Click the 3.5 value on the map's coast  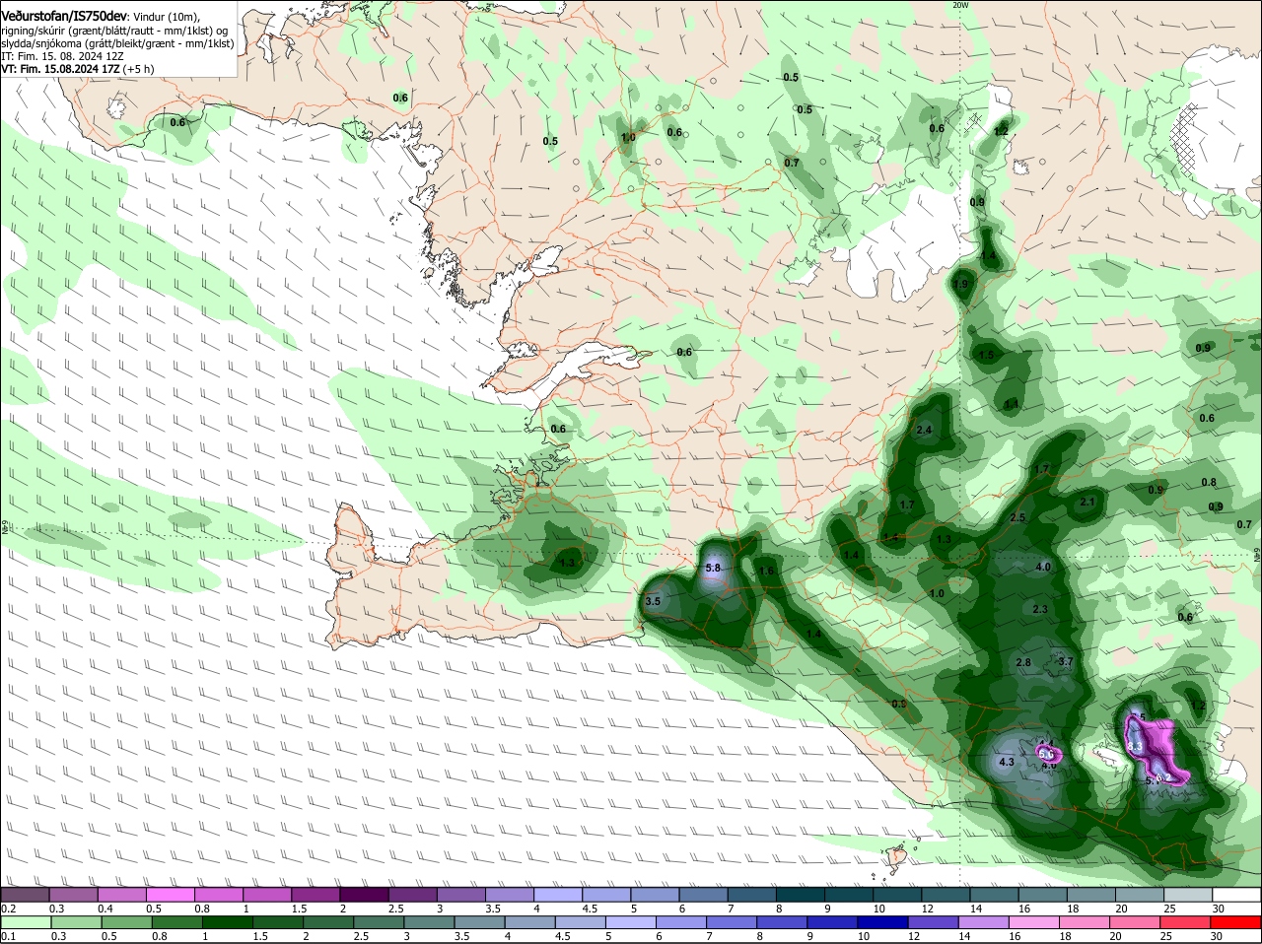coord(653,601)
